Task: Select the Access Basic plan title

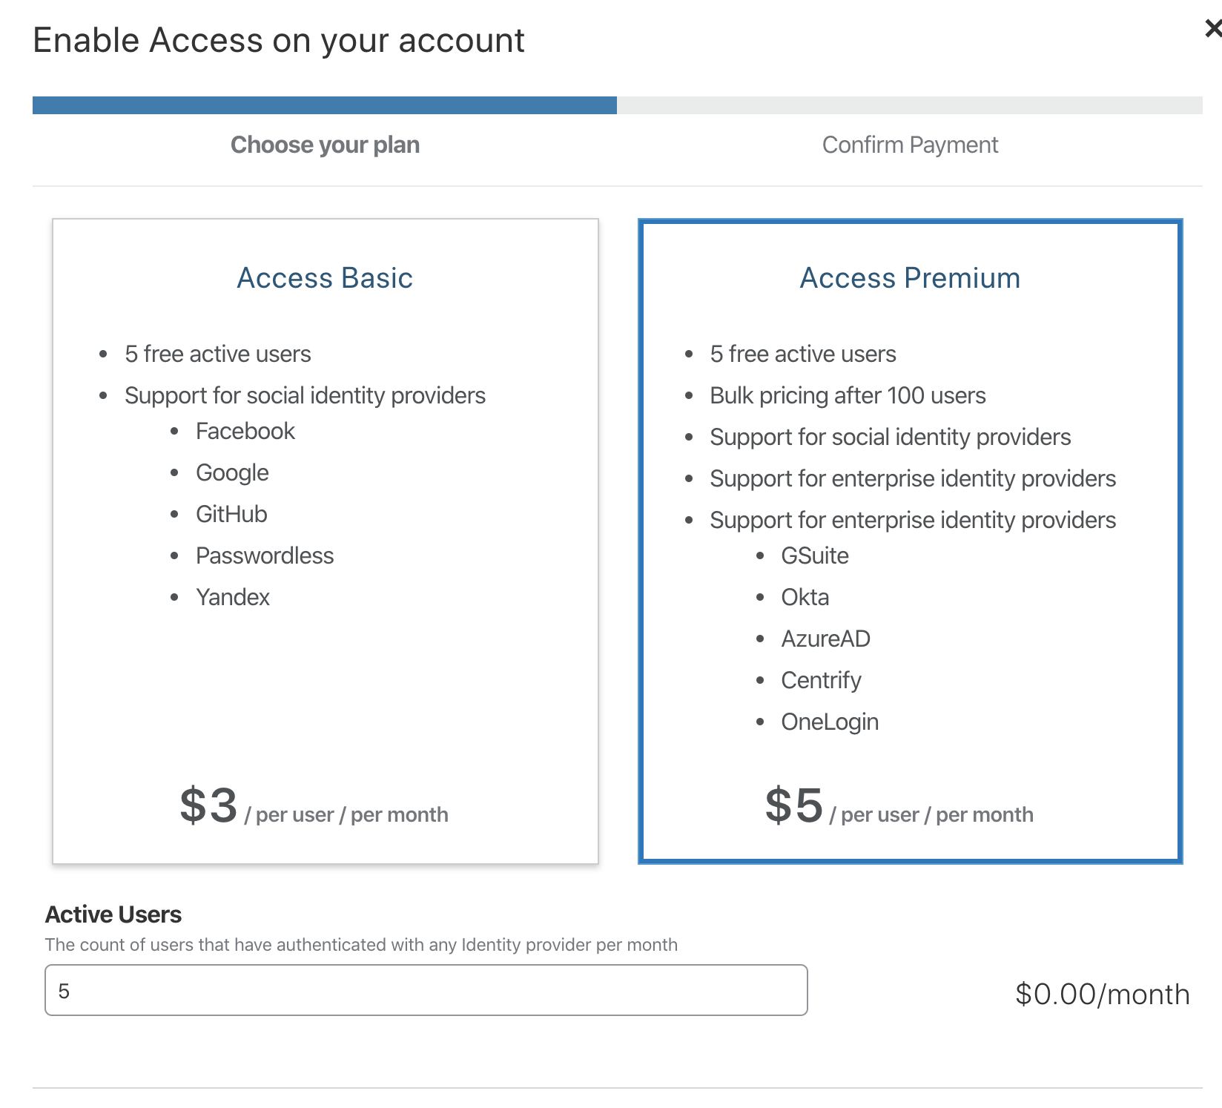Action: tap(325, 278)
